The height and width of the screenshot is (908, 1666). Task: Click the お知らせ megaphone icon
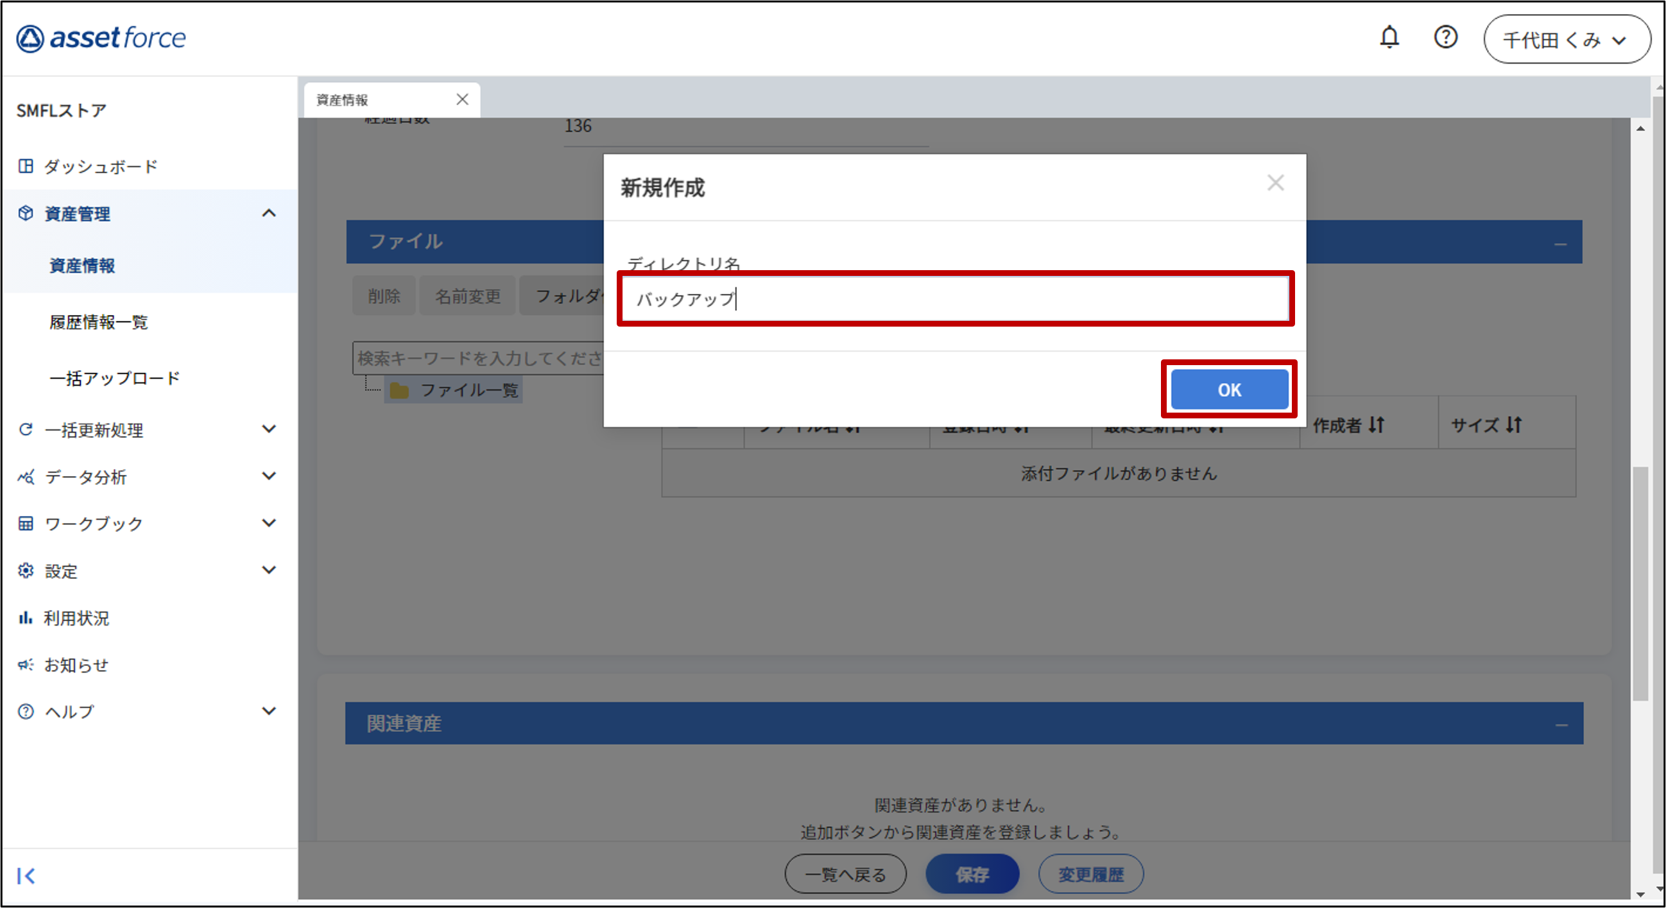pos(26,665)
